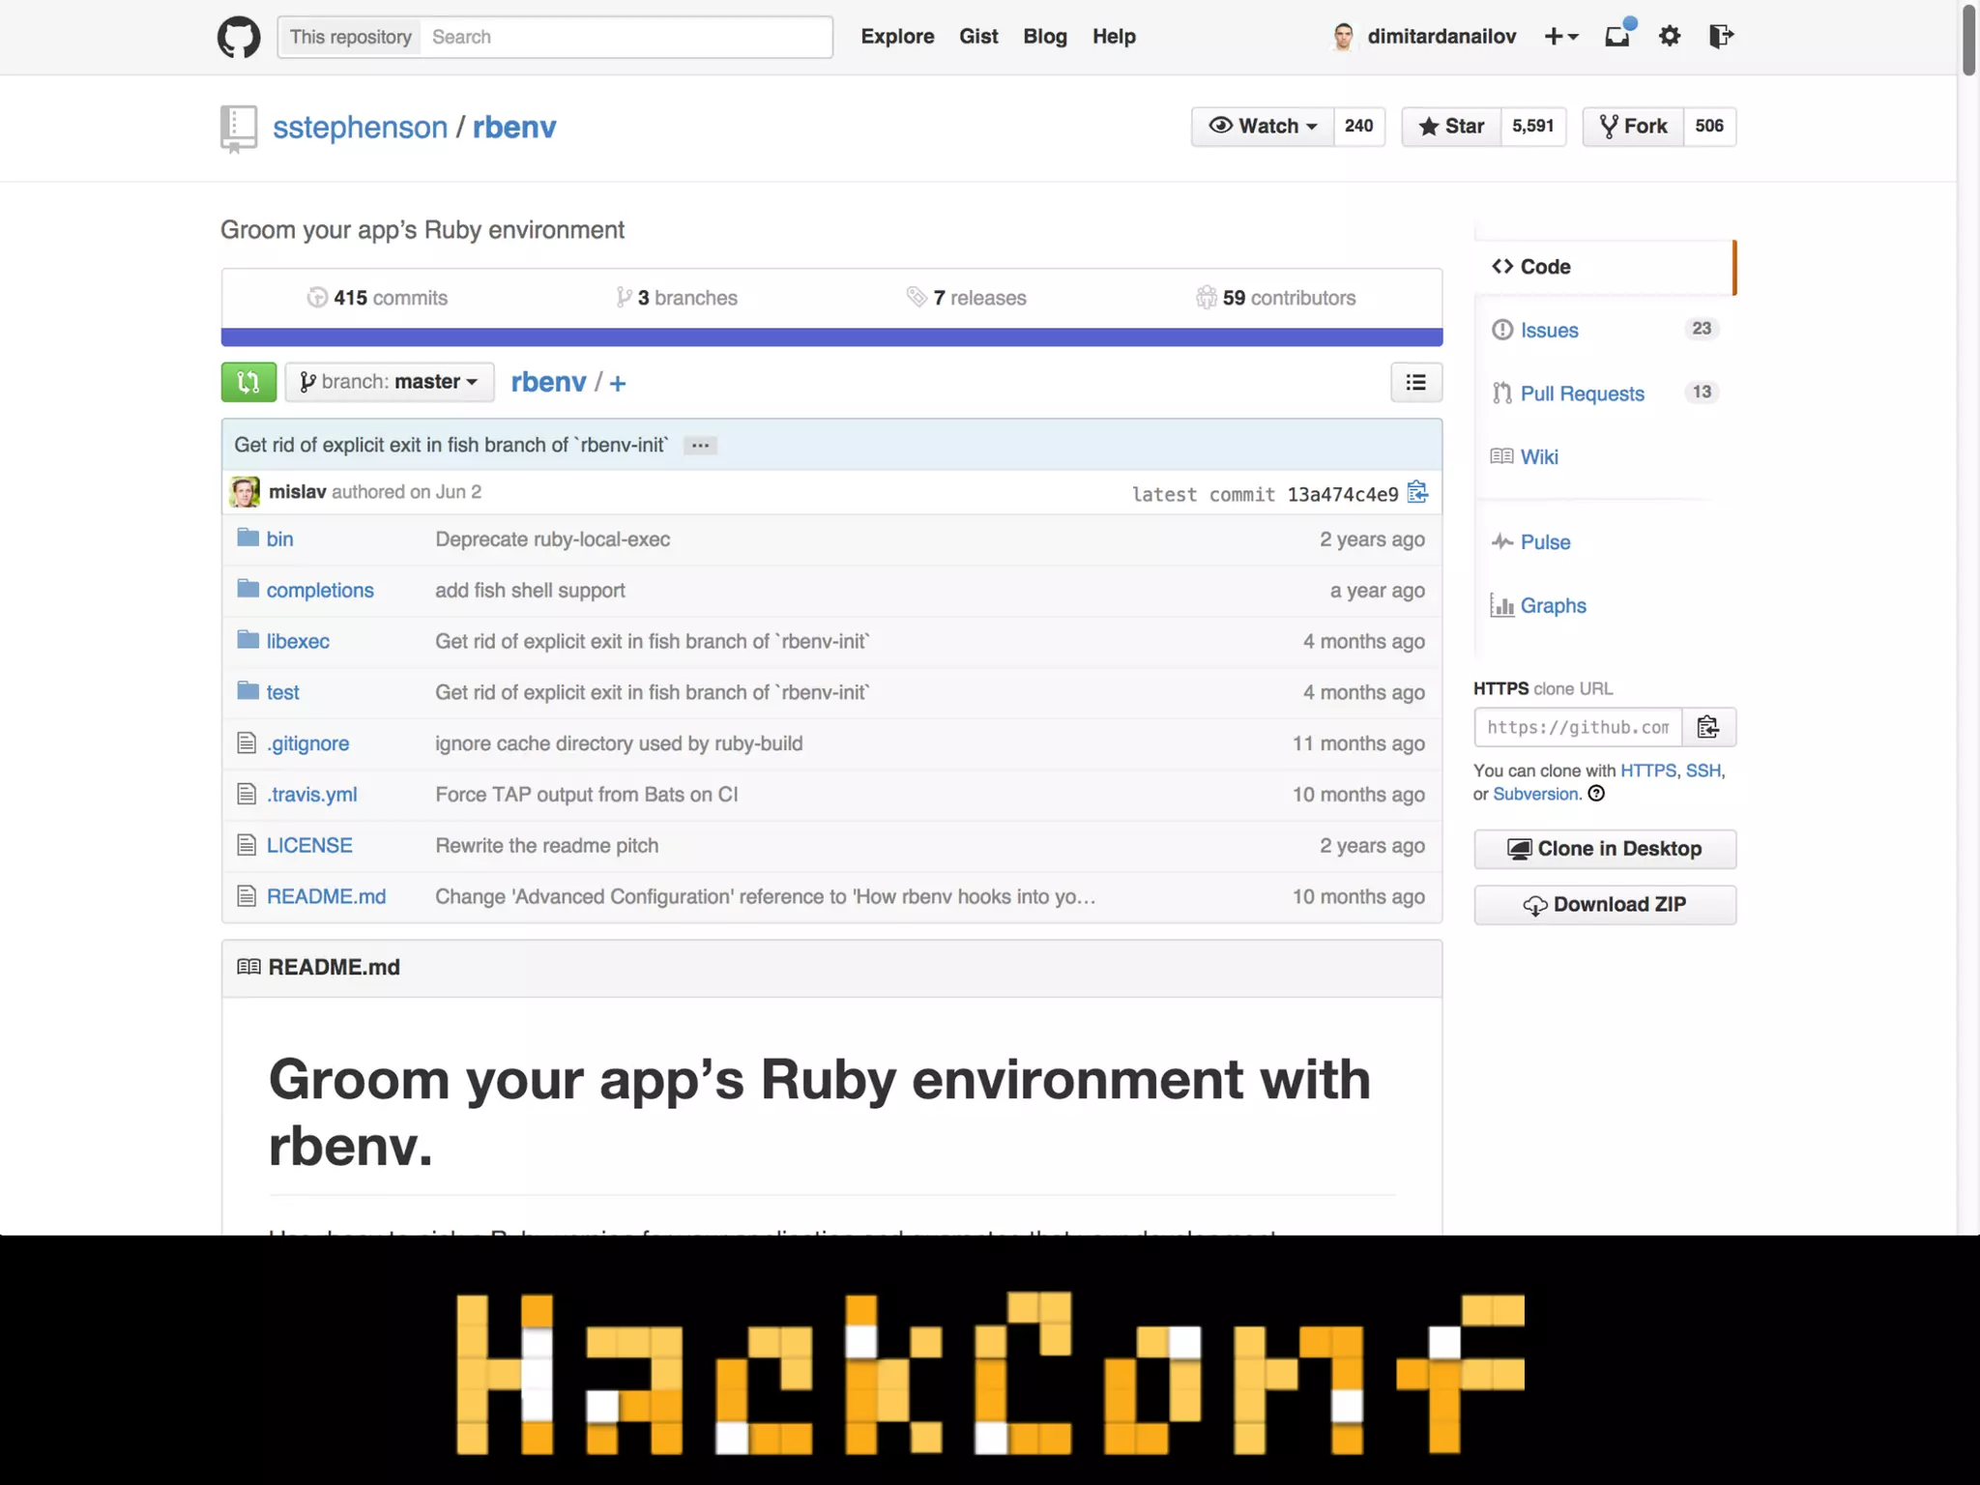Click the sign out icon

[1721, 37]
